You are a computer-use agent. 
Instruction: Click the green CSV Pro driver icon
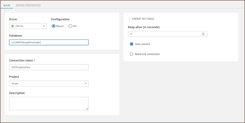click(x=13, y=26)
